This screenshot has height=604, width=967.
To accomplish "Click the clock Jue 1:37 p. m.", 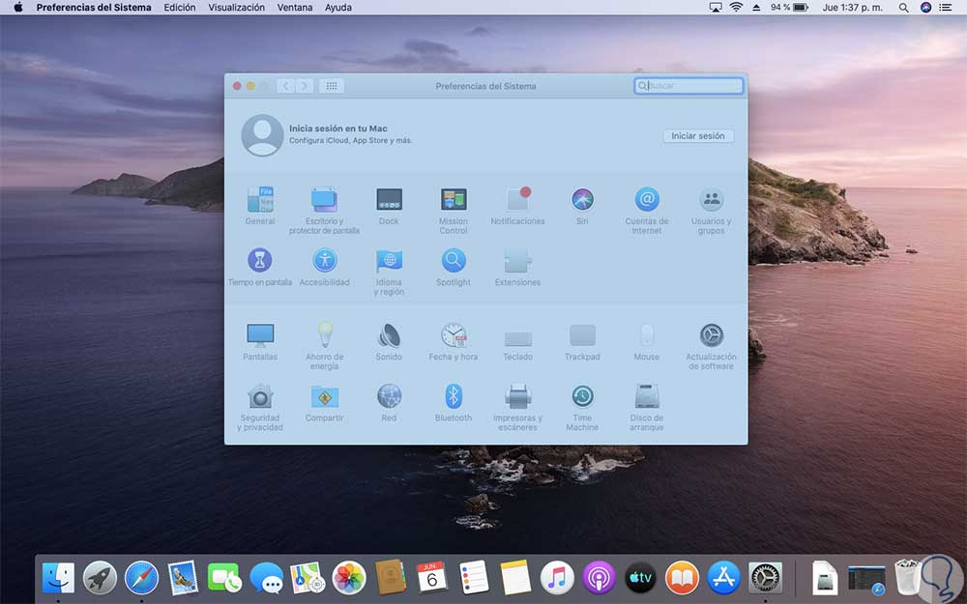I will (x=852, y=8).
